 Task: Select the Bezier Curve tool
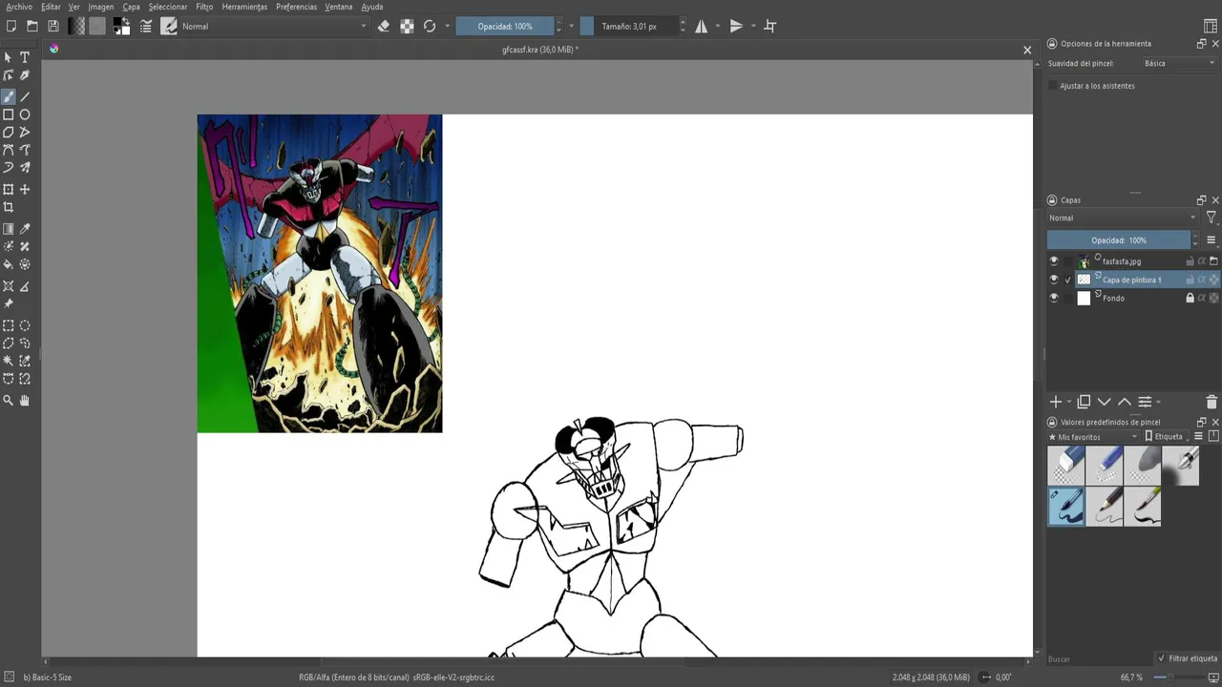click(x=9, y=150)
